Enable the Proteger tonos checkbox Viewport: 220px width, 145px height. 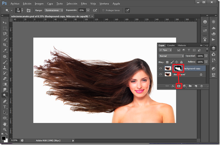pos(104,10)
